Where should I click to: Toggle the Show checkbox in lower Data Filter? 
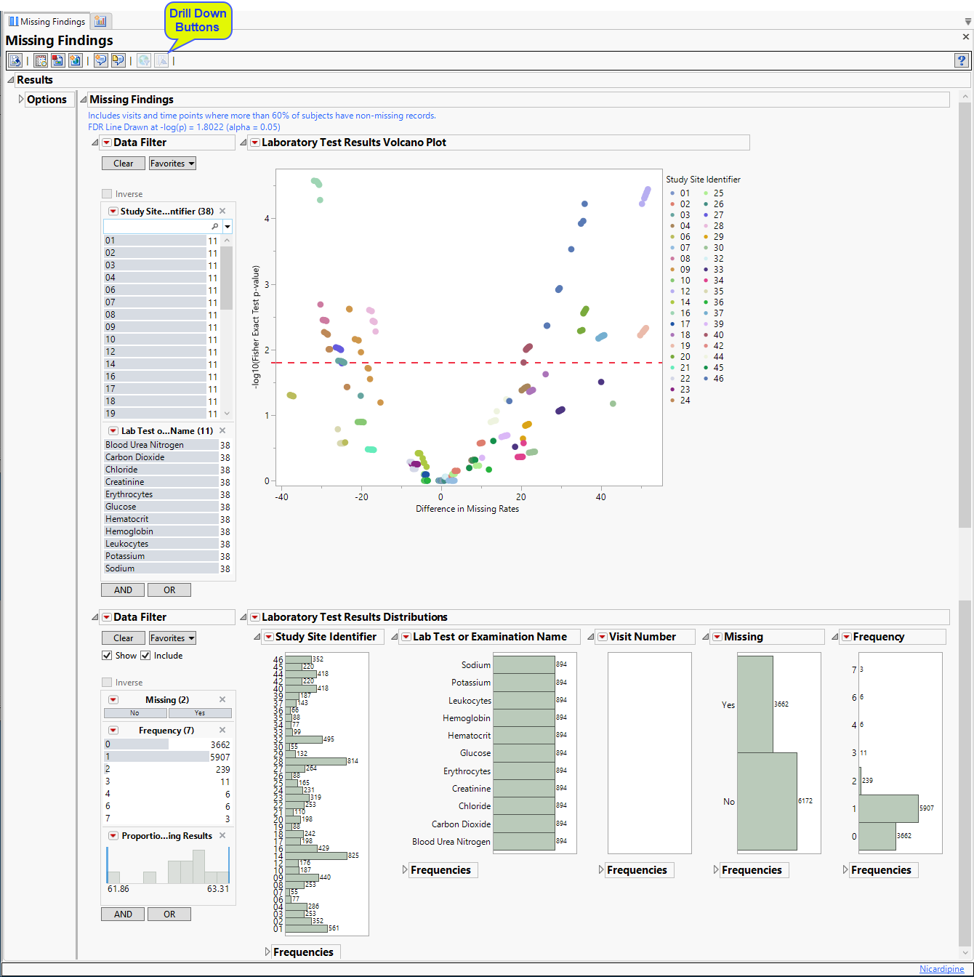pyautogui.click(x=107, y=656)
